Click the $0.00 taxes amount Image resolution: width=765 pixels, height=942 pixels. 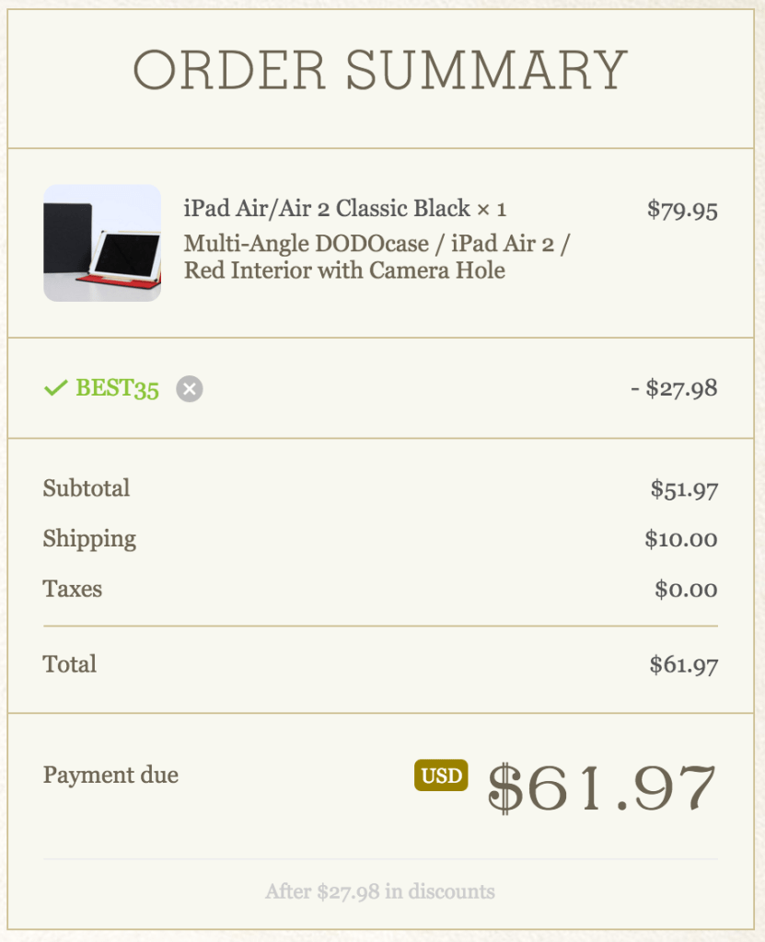tap(686, 589)
